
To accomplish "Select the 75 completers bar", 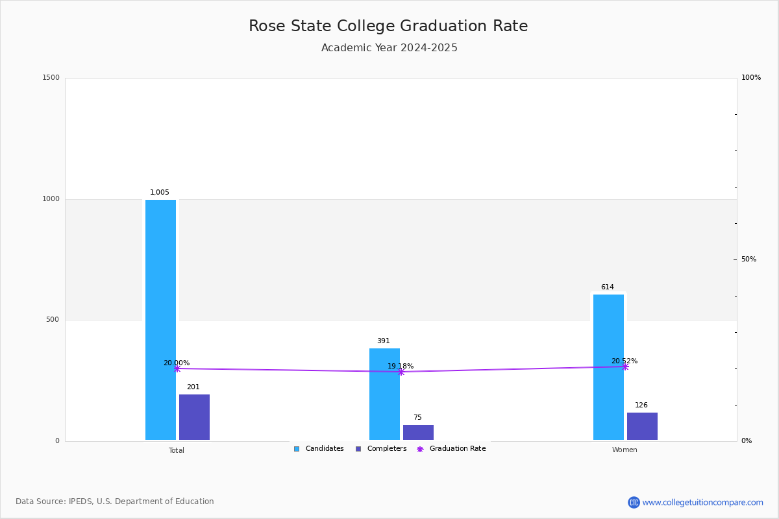I will [418, 432].
